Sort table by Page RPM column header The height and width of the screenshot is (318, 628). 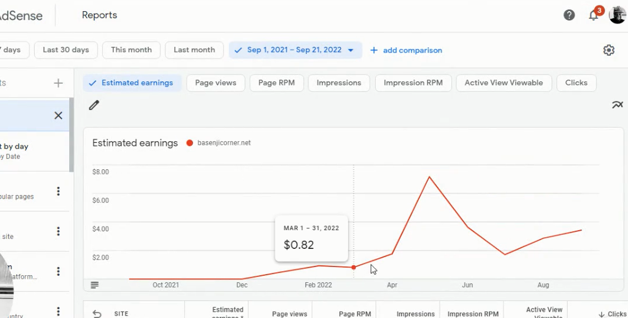(355, 314)
